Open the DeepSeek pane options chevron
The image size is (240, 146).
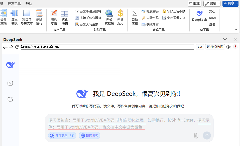coord(225,39)
